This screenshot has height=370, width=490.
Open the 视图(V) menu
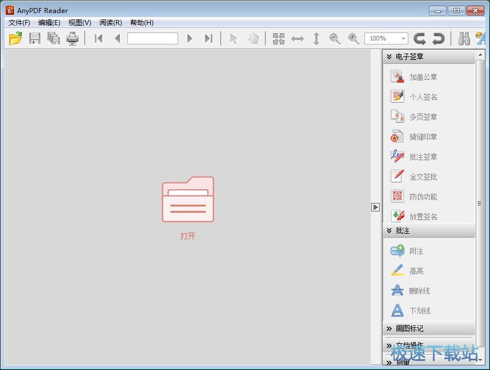point(79,23)
